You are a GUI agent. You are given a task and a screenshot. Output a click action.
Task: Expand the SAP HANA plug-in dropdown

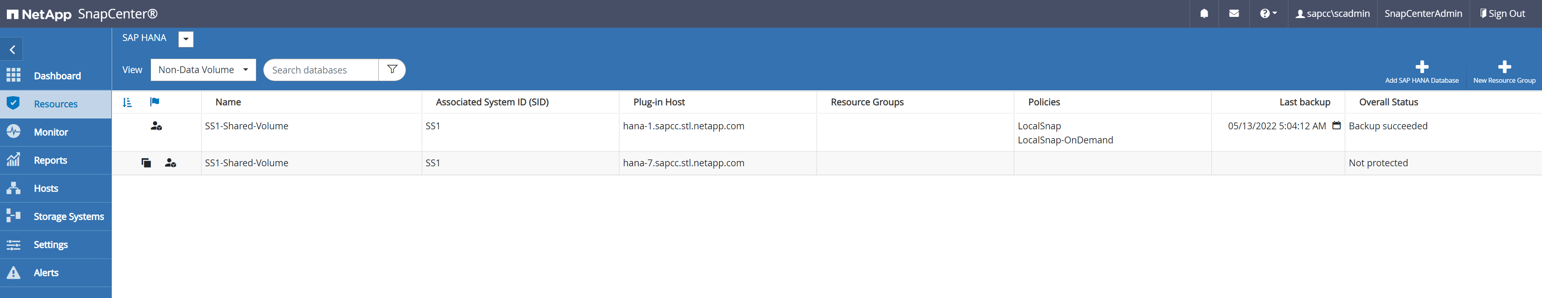[x=186, y=39]
